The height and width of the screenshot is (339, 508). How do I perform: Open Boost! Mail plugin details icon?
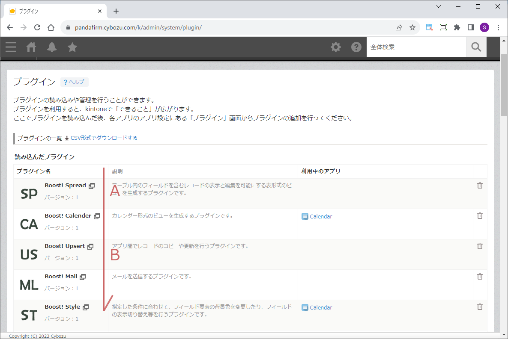click(x=83, y=277)
